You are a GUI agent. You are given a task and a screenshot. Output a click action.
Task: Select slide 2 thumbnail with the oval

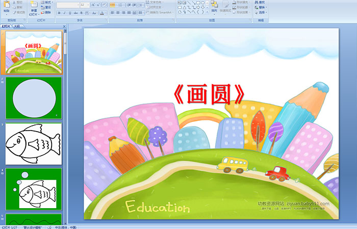tap(34, 98)
